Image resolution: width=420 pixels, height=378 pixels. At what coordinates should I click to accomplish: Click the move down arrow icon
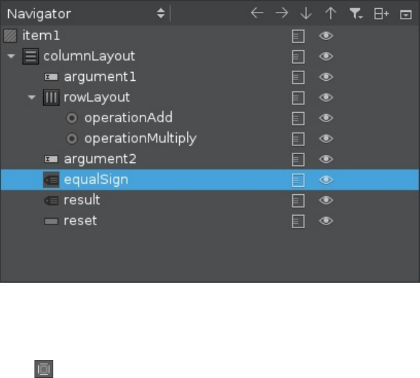[x=306, y=13]
